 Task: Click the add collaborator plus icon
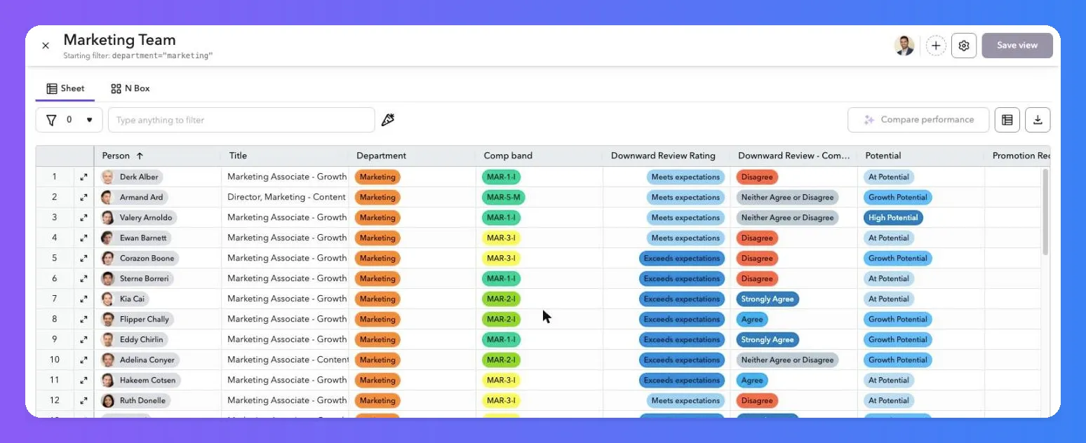[x=936, y=46]
